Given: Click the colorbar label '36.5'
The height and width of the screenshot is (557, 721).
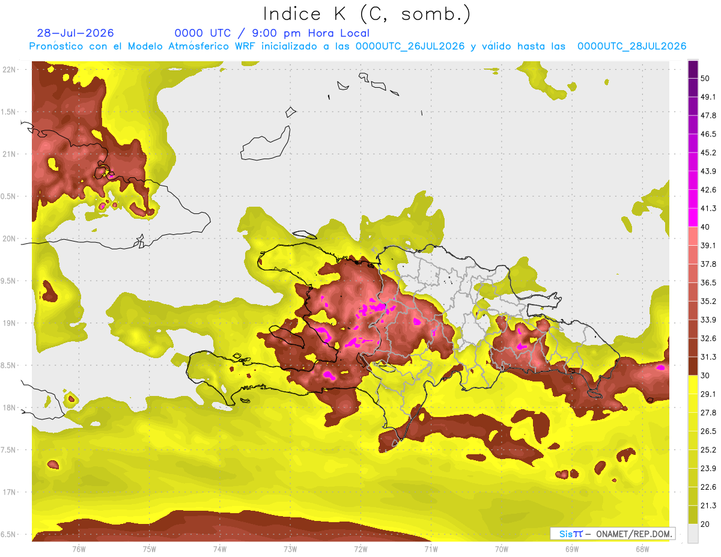Looking at the screenshot, I should (x=708, y=282).
